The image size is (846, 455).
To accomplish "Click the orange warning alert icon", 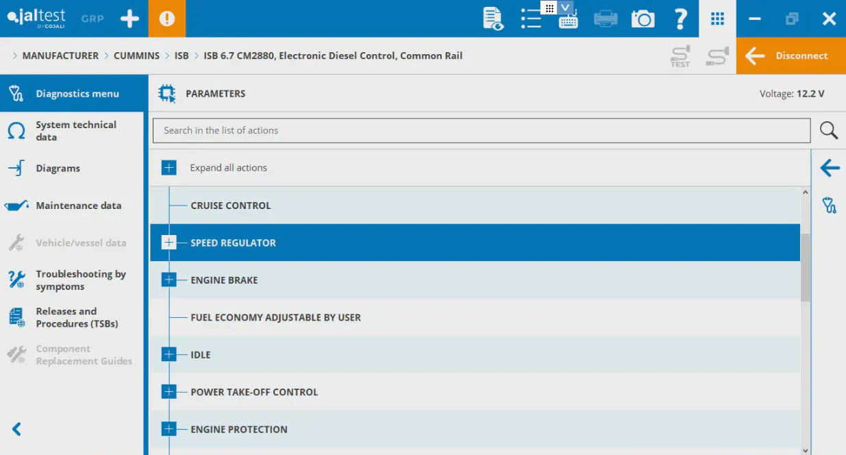I will [166, 19].
